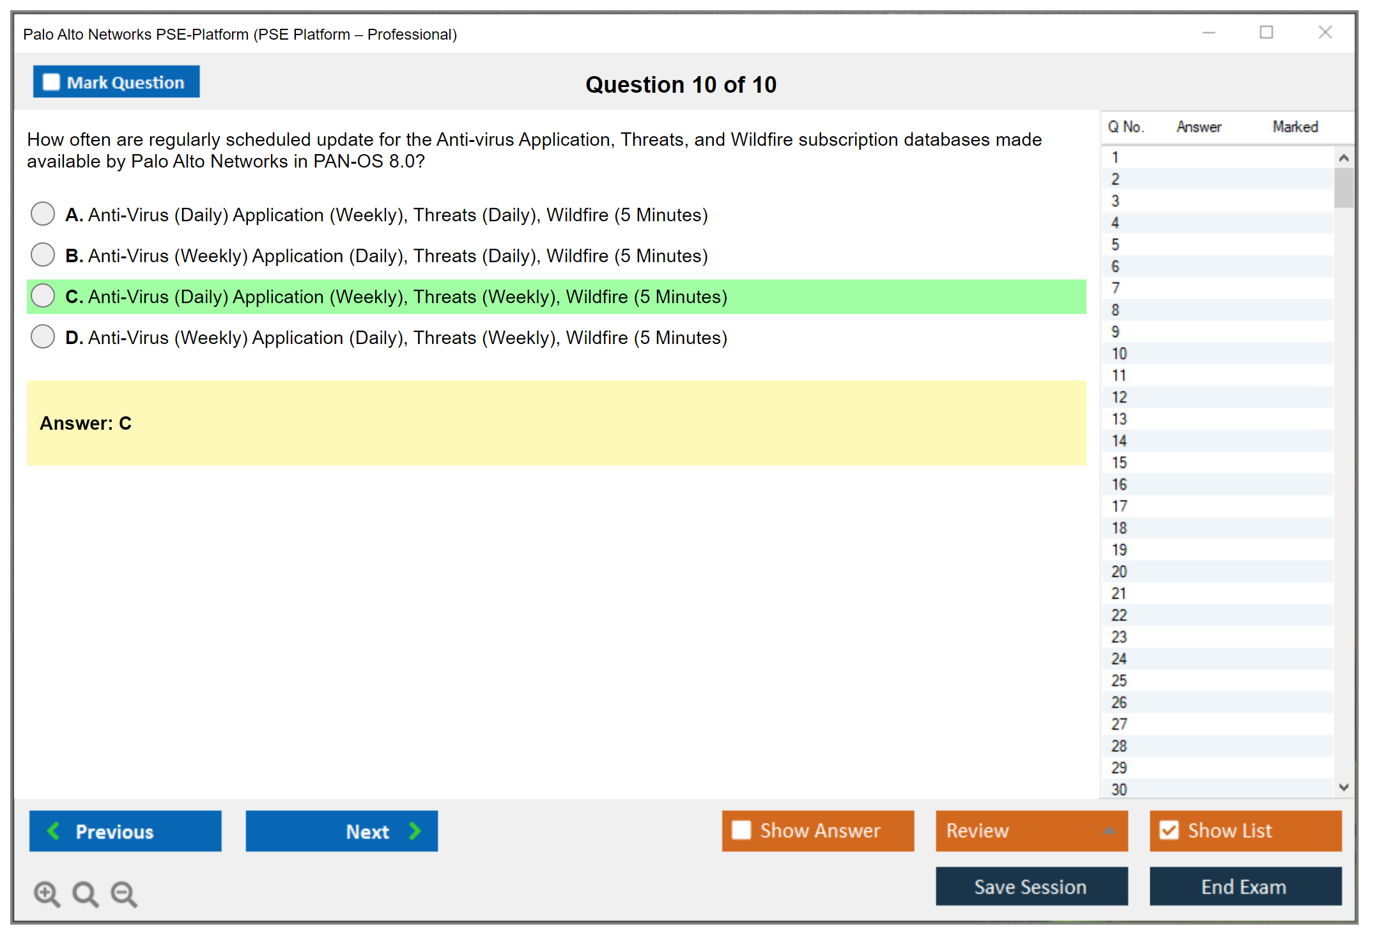The width and height of the screenshot is (1374, 940).
Task: Uncheck the Show List checkbox
Action: pyautogui.click(x=1169, y=830)
